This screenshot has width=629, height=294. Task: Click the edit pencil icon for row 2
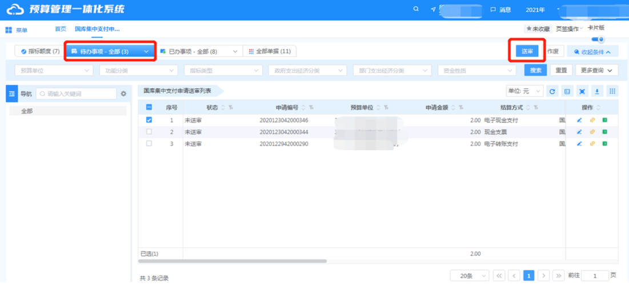[x=579, y=131]
